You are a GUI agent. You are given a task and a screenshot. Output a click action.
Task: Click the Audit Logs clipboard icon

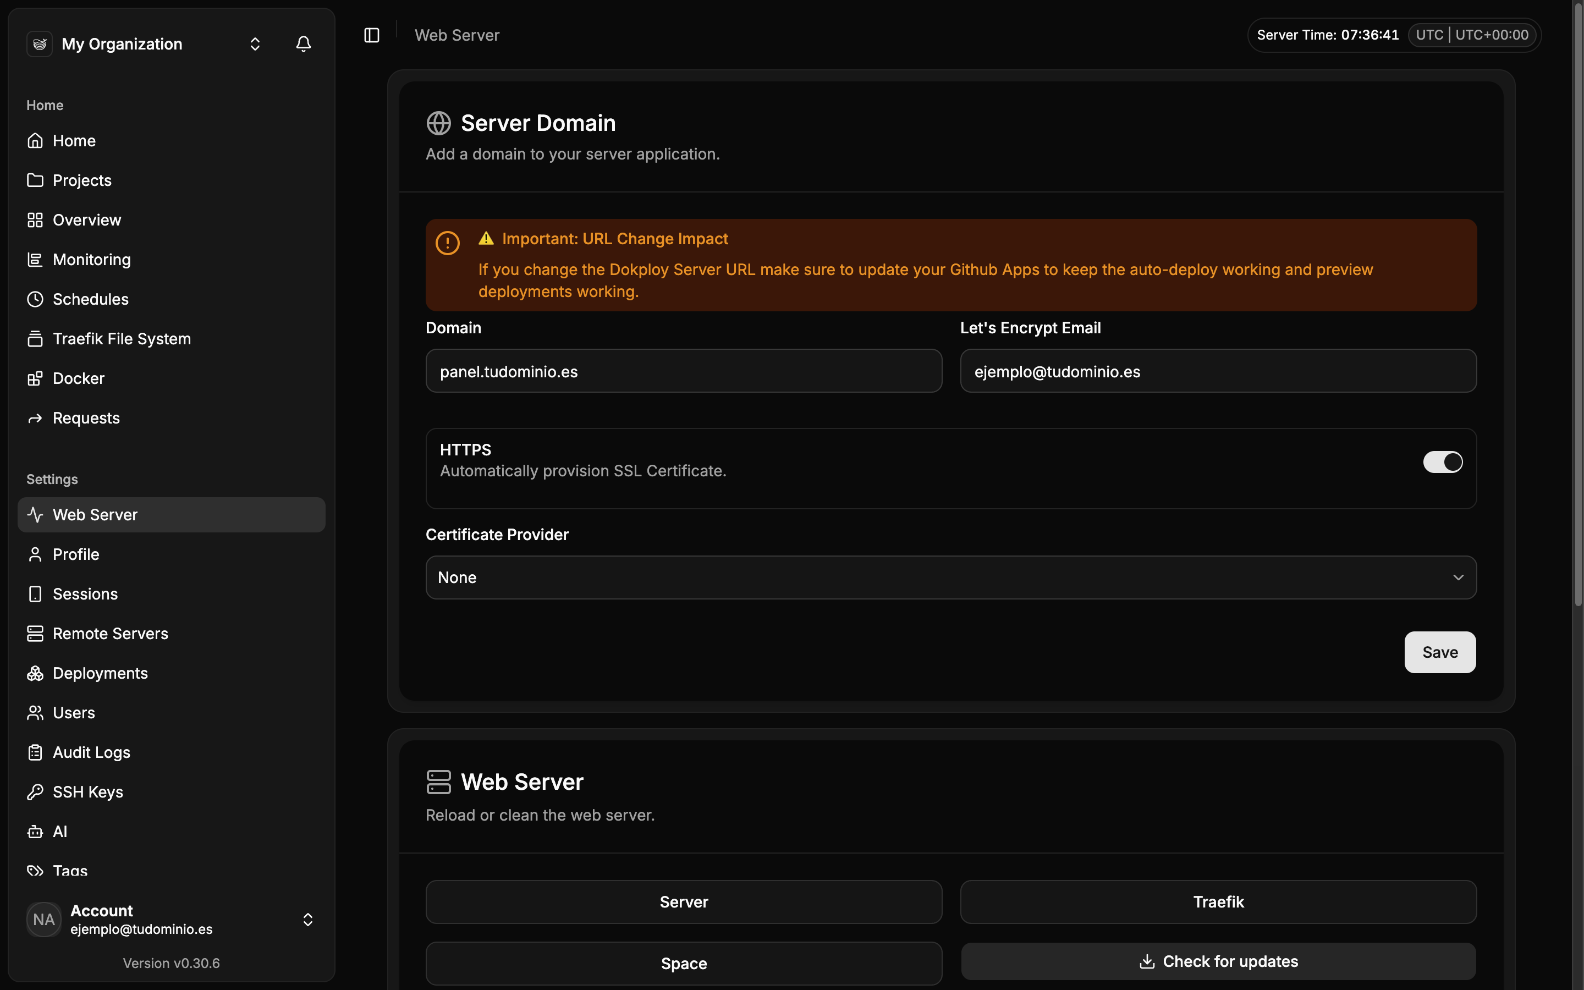[35, 752]
